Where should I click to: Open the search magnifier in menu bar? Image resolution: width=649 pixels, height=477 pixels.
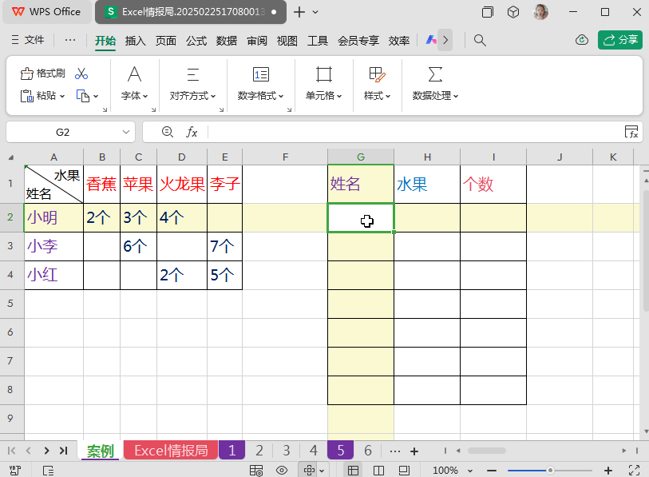click(x=480, y=40)
